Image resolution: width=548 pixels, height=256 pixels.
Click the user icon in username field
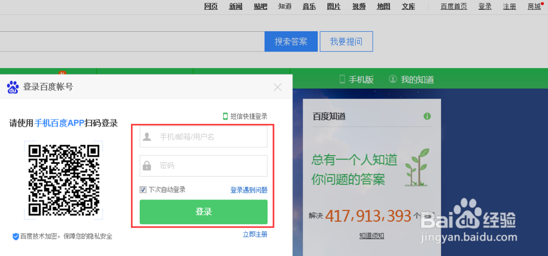tap(147, 136)
